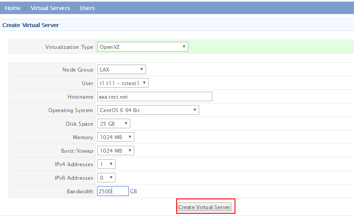The width and height of the screenshot is (354, 219).
Task: Expand the User dropdown showing cctest1
Action: [x=123, y=83]
